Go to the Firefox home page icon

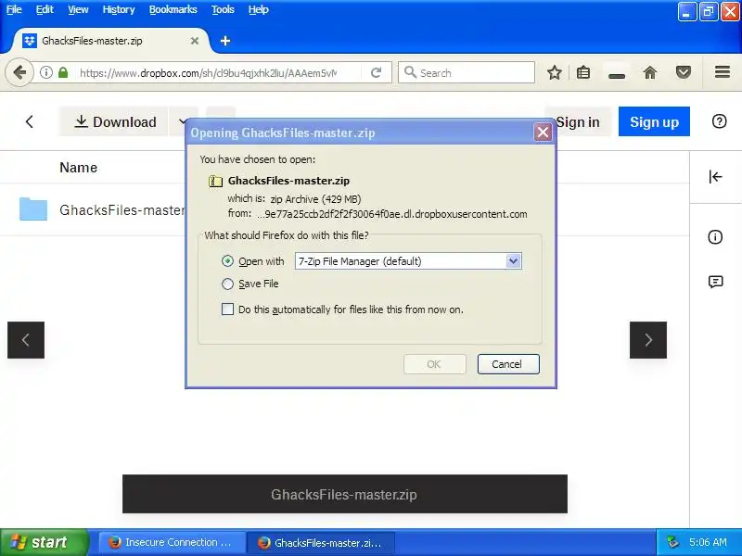pos(650,73)
